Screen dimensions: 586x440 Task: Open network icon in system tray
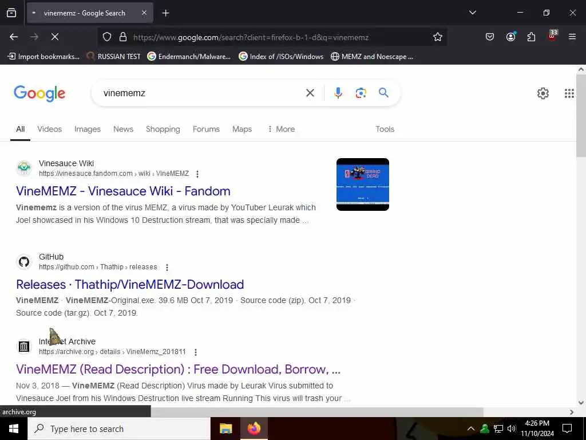click(x=498, y=429)
